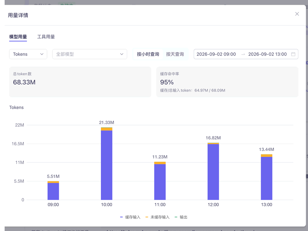This screenshot has height=231, width=308.
Task: Click the 11M y-axis label
Action: pos(20,162)
